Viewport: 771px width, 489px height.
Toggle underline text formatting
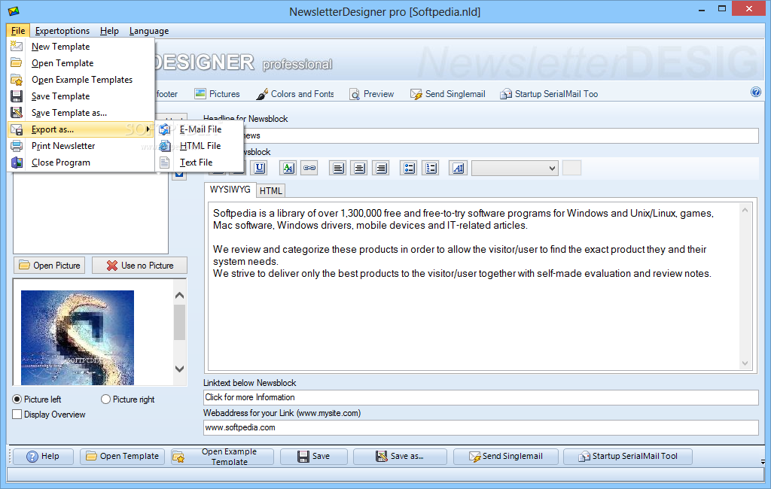click(259, 168)
